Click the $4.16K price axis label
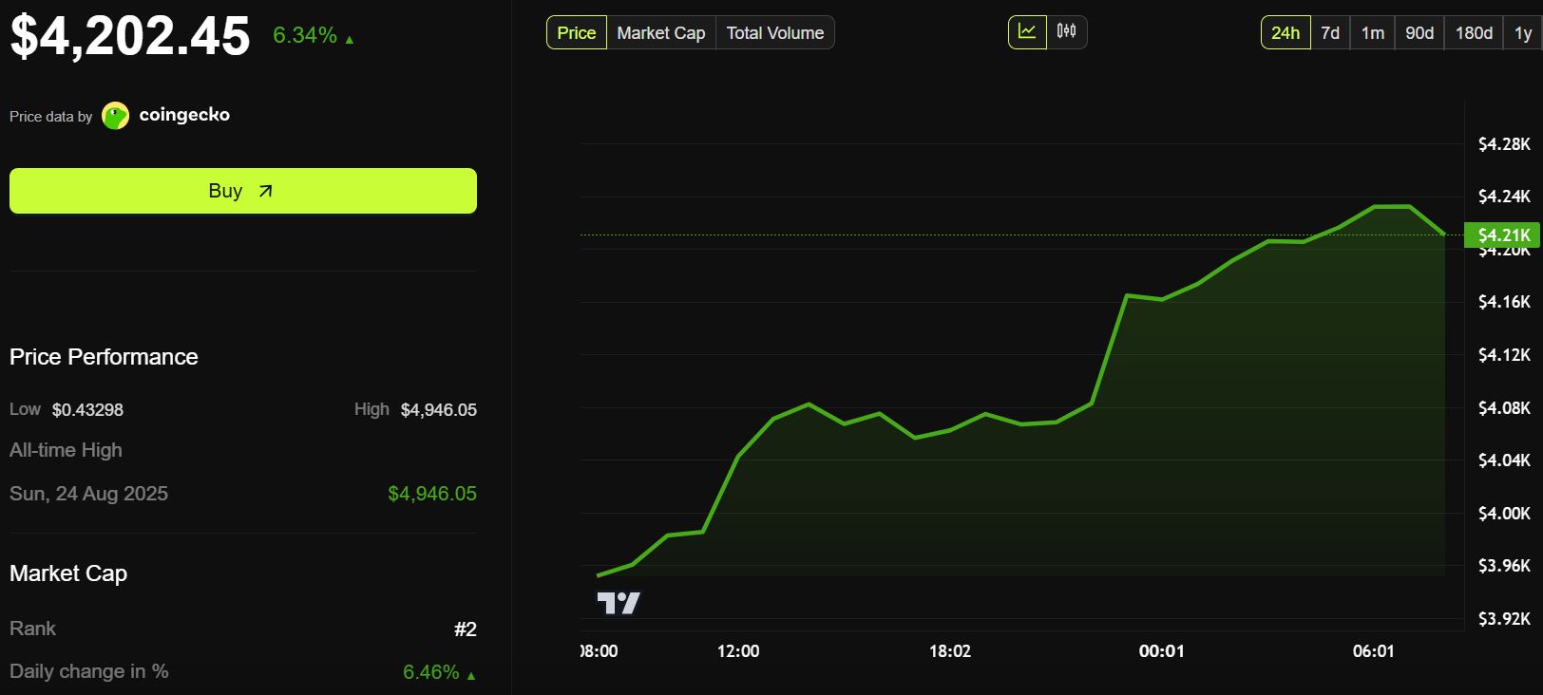Image resolution: width=1543 pixels, height=695 pixels. 1504,302
